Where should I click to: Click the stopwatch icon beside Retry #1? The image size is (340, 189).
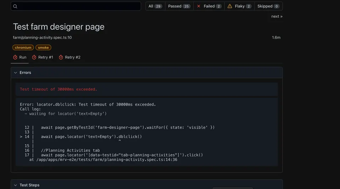click(34, 57)
